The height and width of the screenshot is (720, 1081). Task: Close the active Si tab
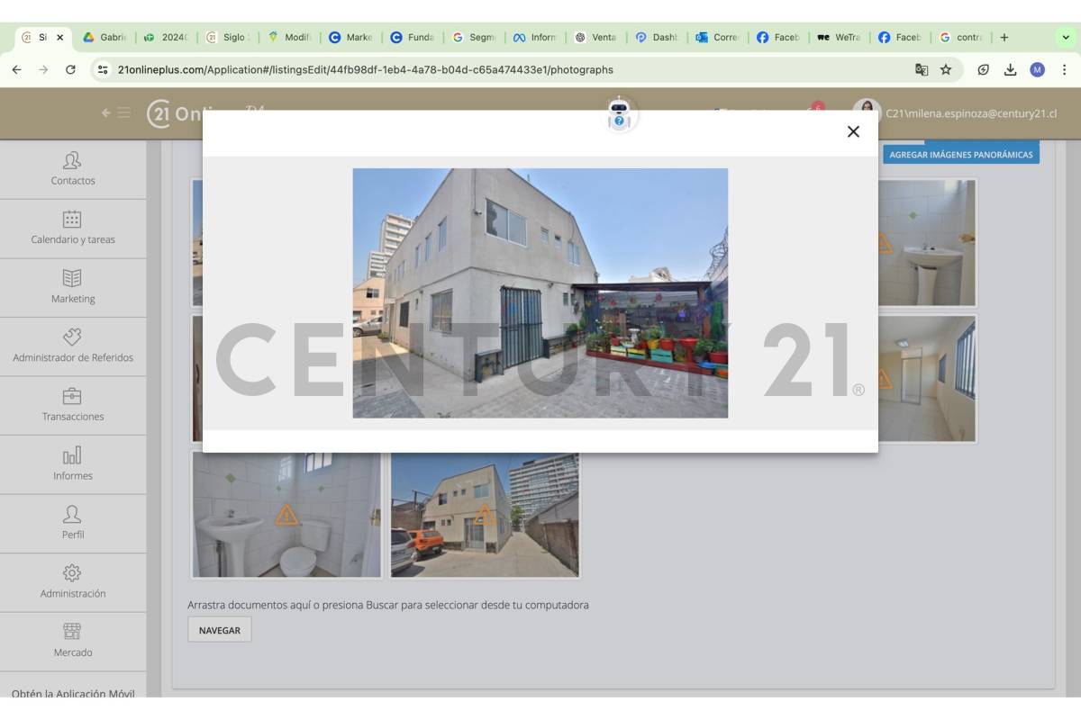(59, 38)
